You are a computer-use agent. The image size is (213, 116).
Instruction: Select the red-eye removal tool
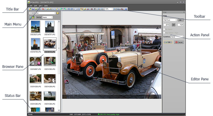click(x=92, y=9)
